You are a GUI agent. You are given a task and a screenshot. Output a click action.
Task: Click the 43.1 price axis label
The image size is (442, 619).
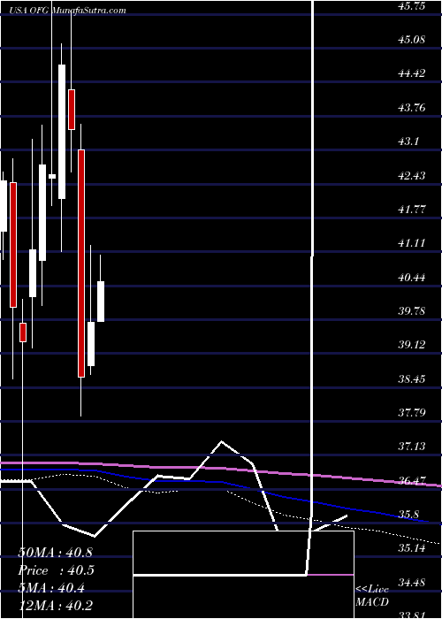pos(409,141)
